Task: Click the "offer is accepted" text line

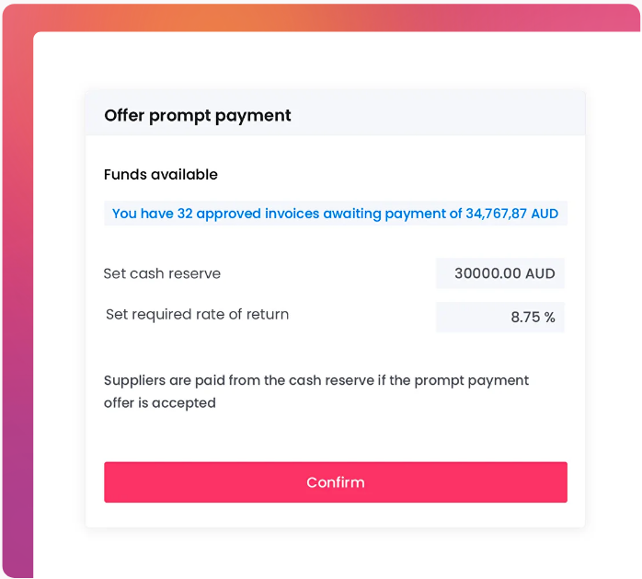Action: click(x=160, y=403)
